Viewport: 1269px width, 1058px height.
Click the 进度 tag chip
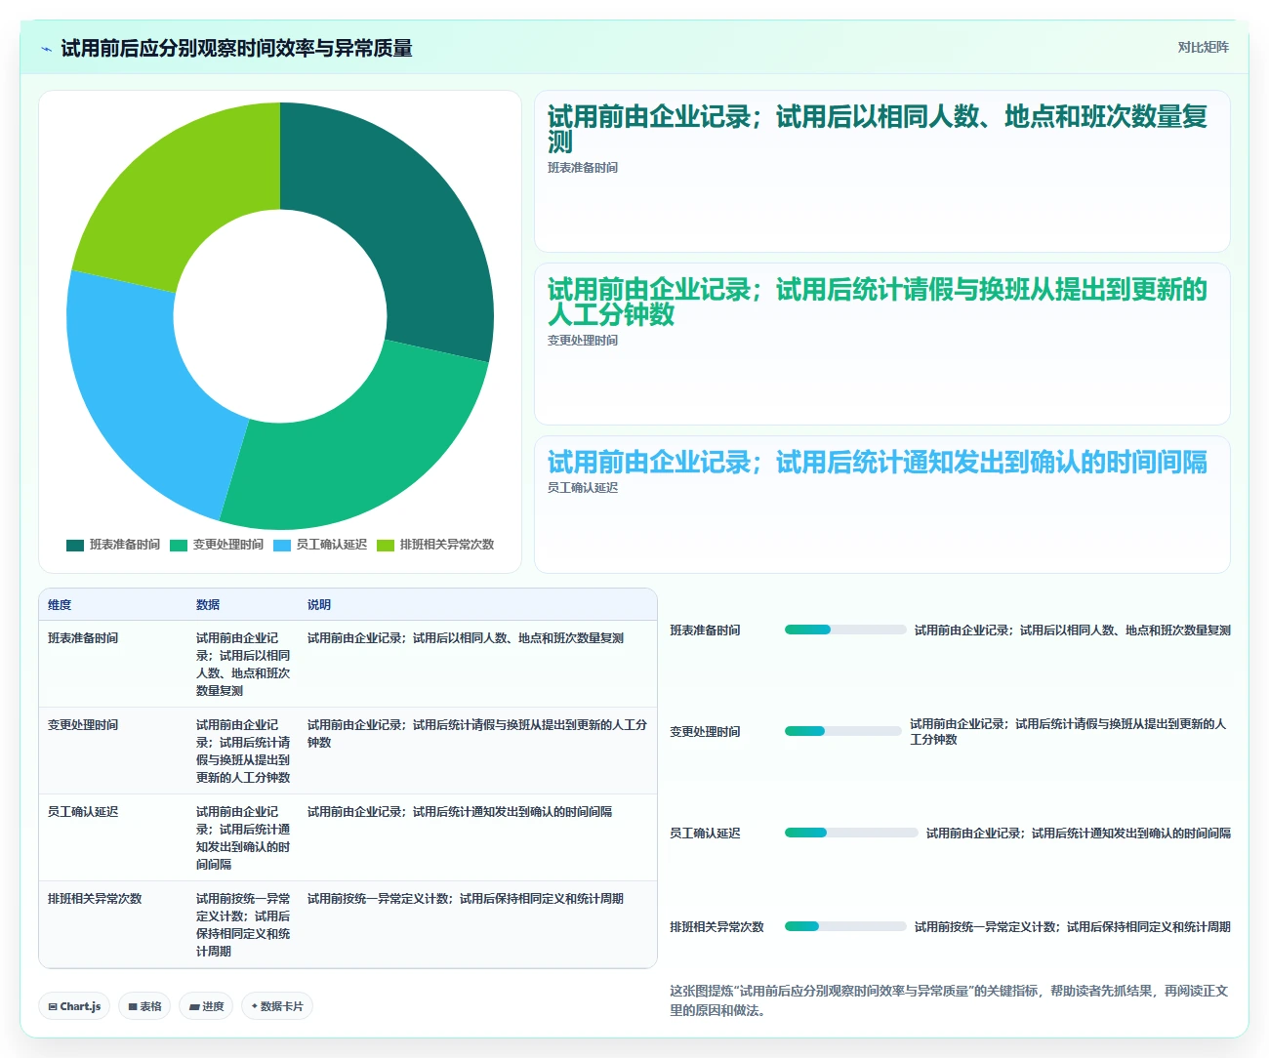(x=206, y=1006)
